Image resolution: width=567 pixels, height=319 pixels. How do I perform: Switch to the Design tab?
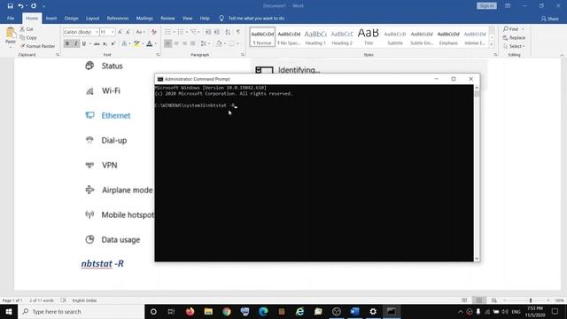coord(71,18)
